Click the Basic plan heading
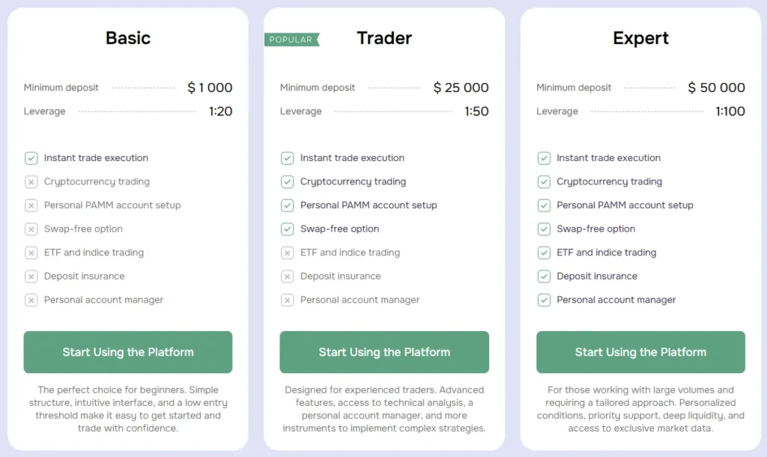 pos(128,38)
